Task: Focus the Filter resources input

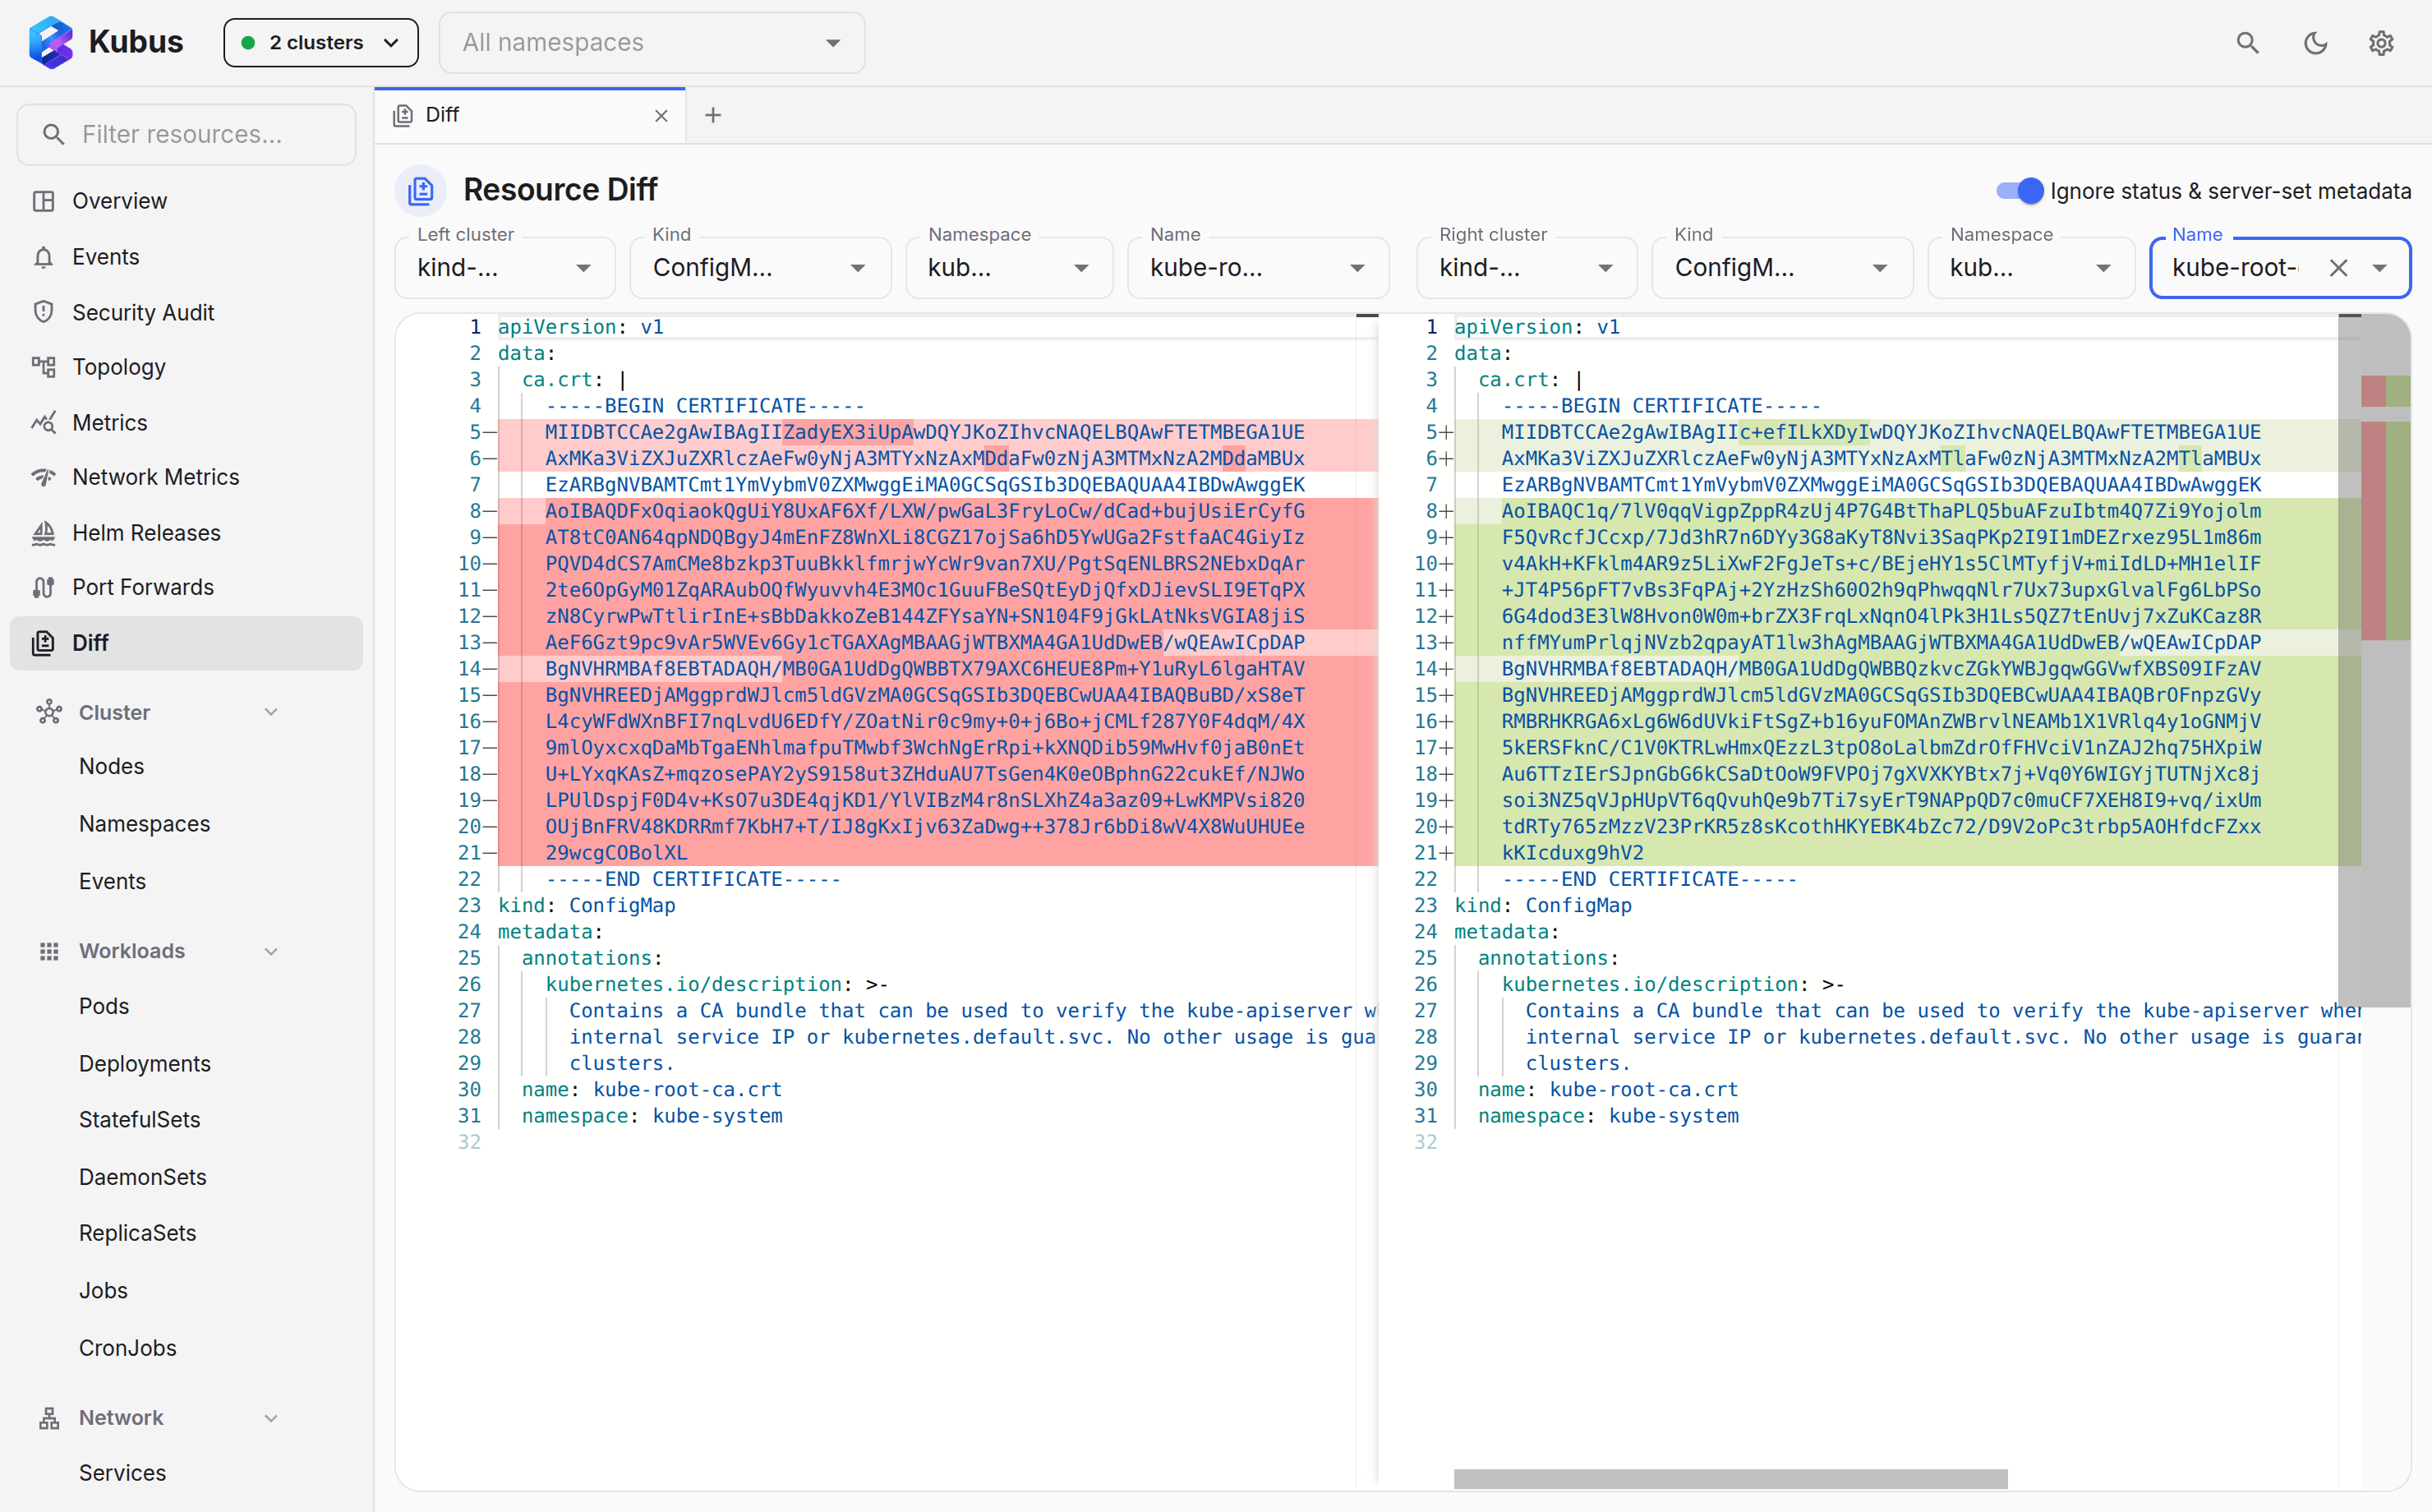Action: coord(186,134)
